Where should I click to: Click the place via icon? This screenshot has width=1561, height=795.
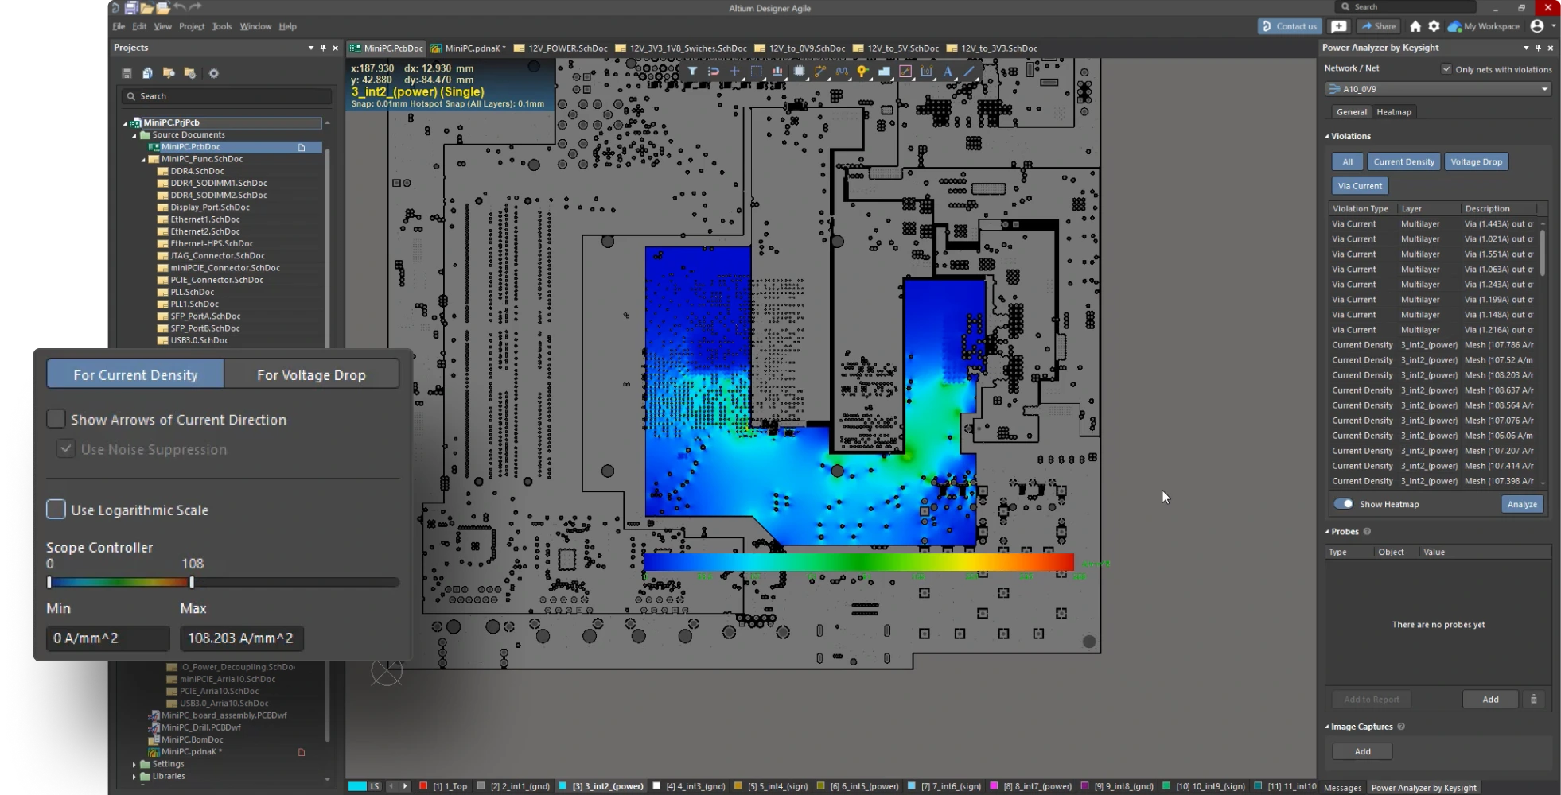[x=862, y=72]
